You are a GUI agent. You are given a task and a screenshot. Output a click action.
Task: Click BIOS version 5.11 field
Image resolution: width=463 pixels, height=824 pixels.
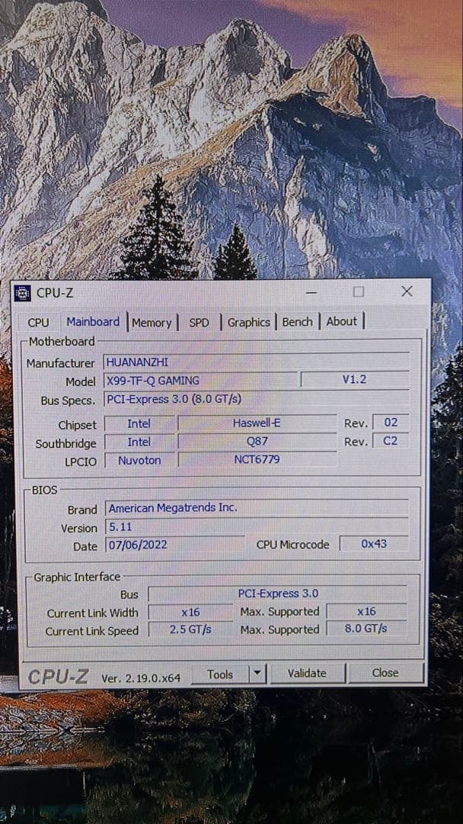tap(257, 526)
